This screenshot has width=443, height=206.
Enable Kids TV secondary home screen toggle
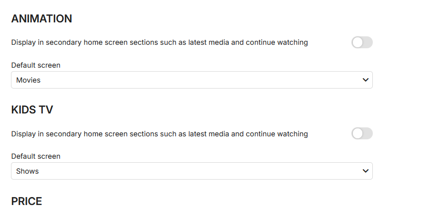[362, 134]
